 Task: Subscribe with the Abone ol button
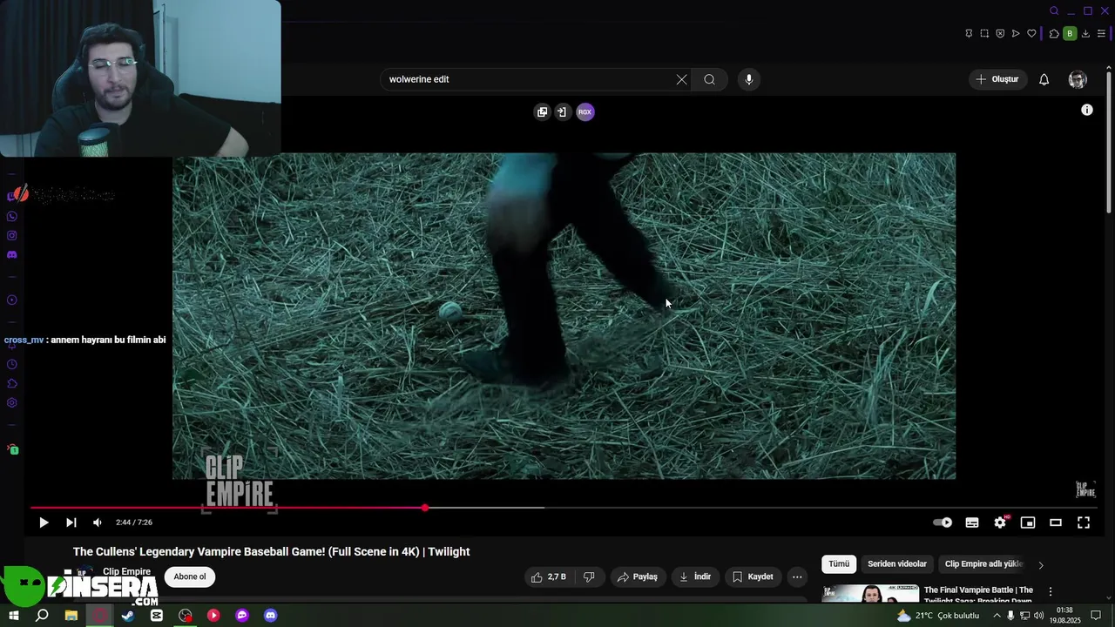[x=190, y=576]
